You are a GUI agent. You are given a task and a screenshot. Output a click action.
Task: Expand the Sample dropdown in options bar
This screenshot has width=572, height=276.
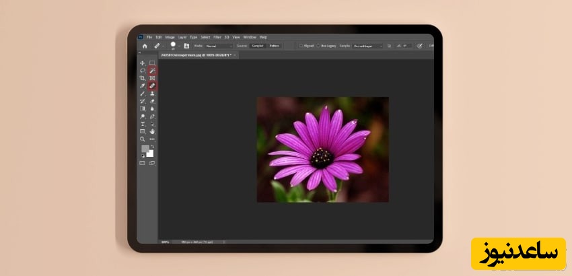368,46
